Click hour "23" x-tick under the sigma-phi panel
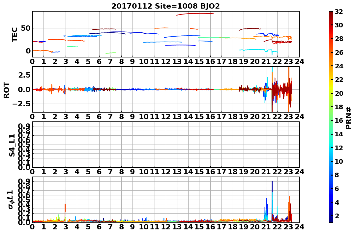This screenshot has height=234, width=355. [x=288, y=227]
